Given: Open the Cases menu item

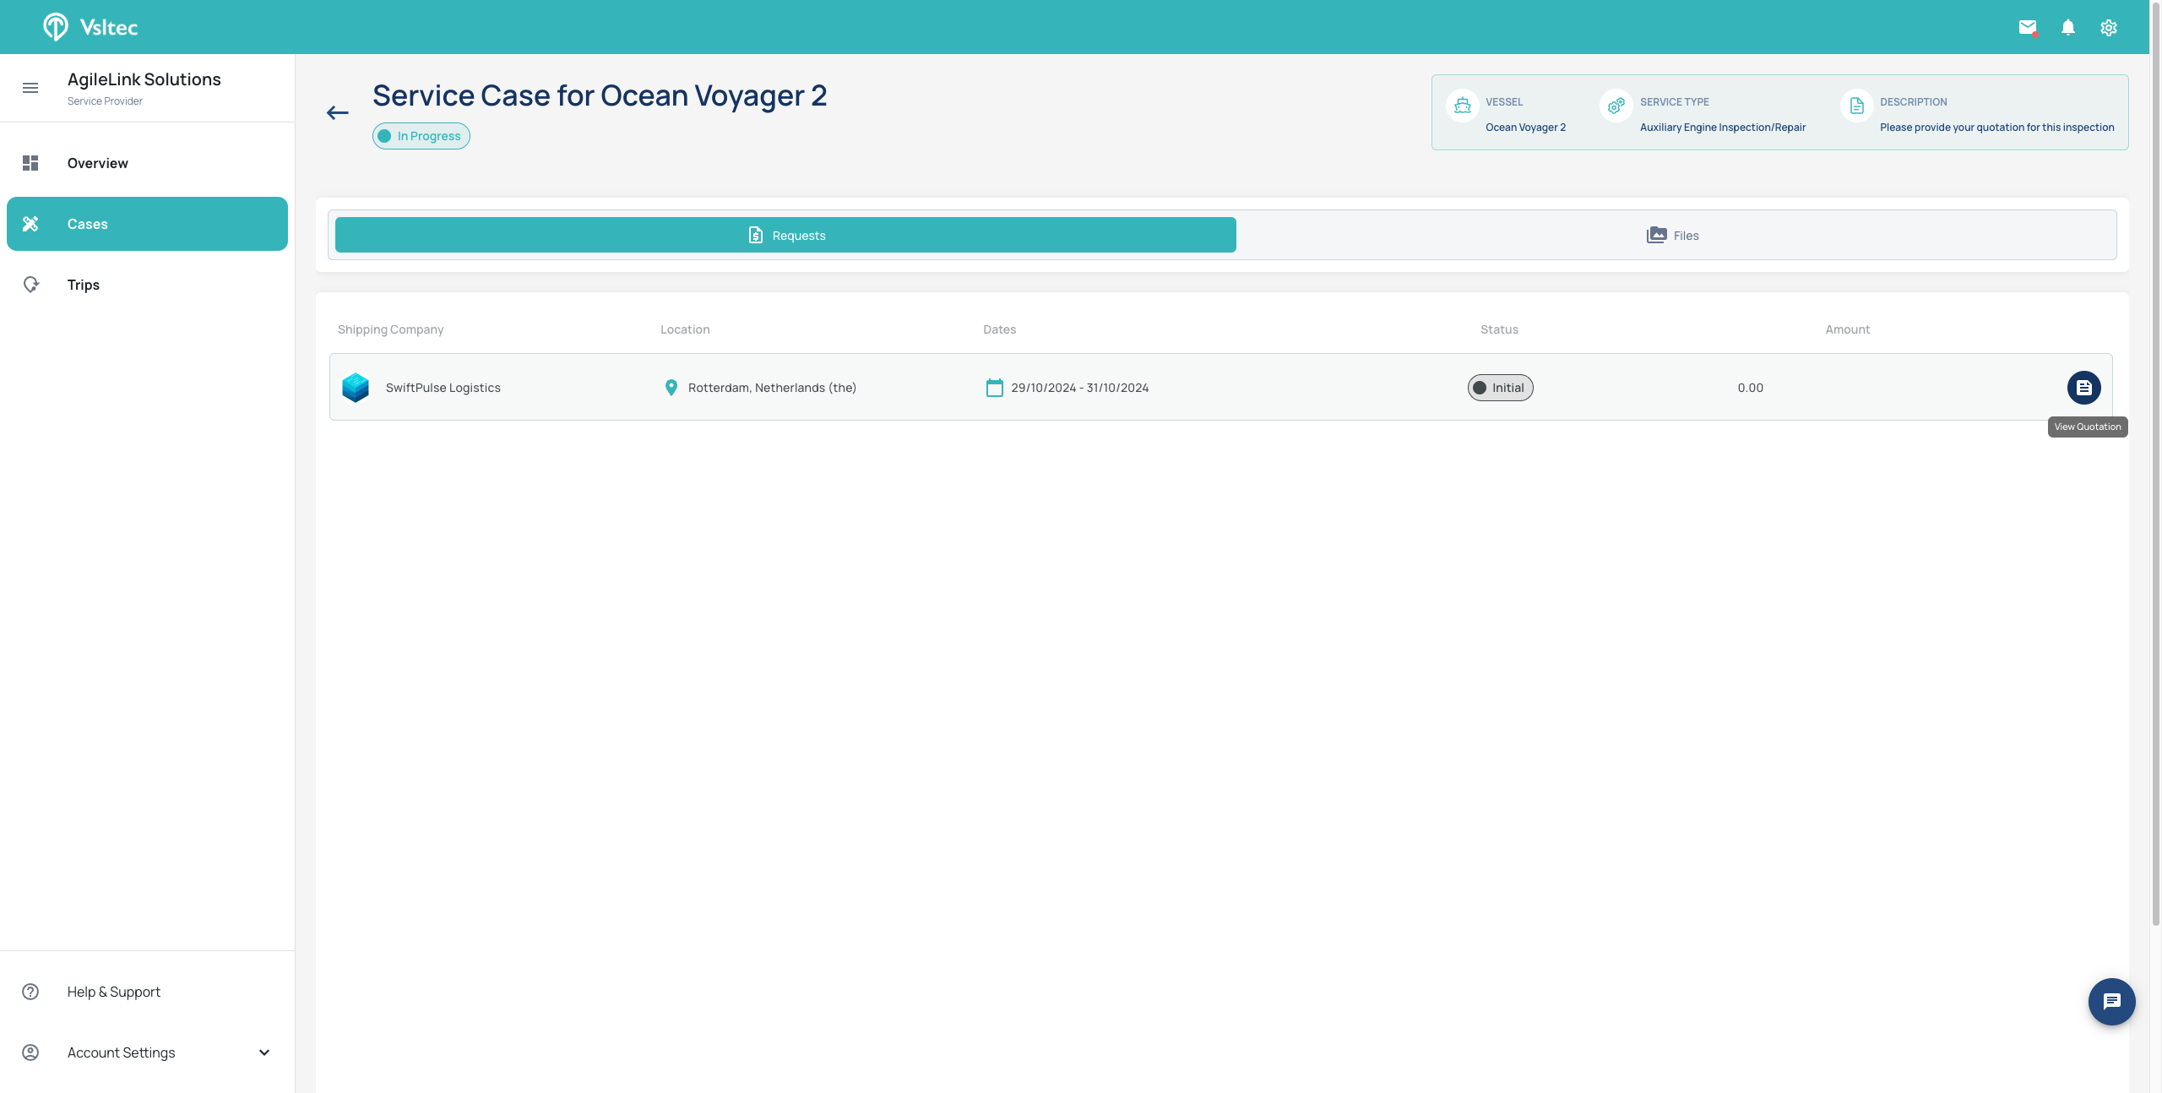Looking at the screenshot, I should tap(147, 224).
